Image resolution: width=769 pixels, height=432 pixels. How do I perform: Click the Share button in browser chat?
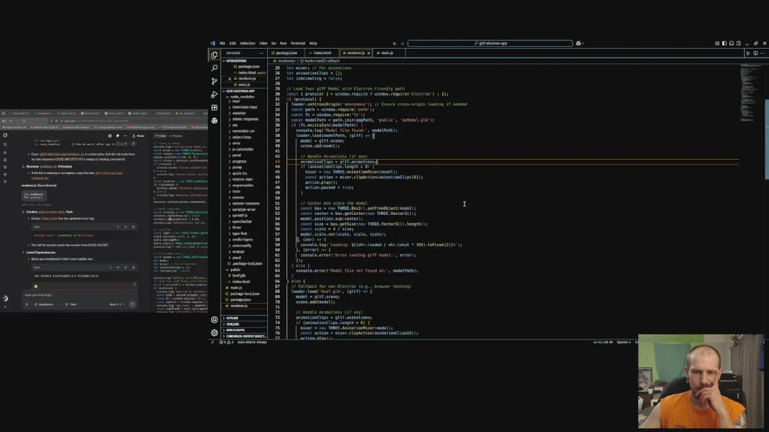[x=139, y=136]
